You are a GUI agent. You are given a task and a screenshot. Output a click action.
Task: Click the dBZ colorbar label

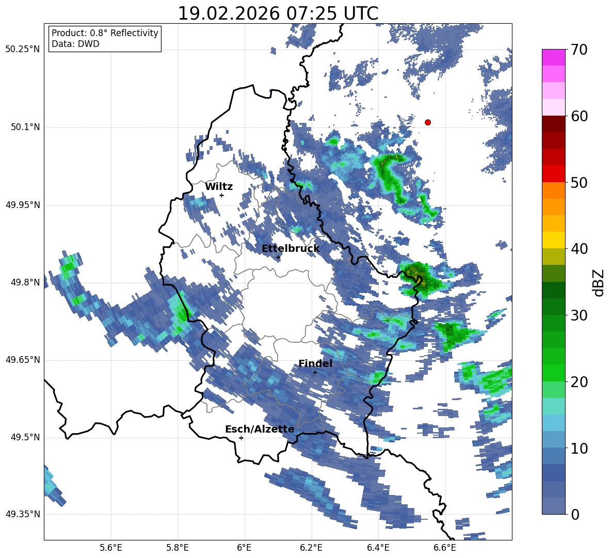point(599,282)
